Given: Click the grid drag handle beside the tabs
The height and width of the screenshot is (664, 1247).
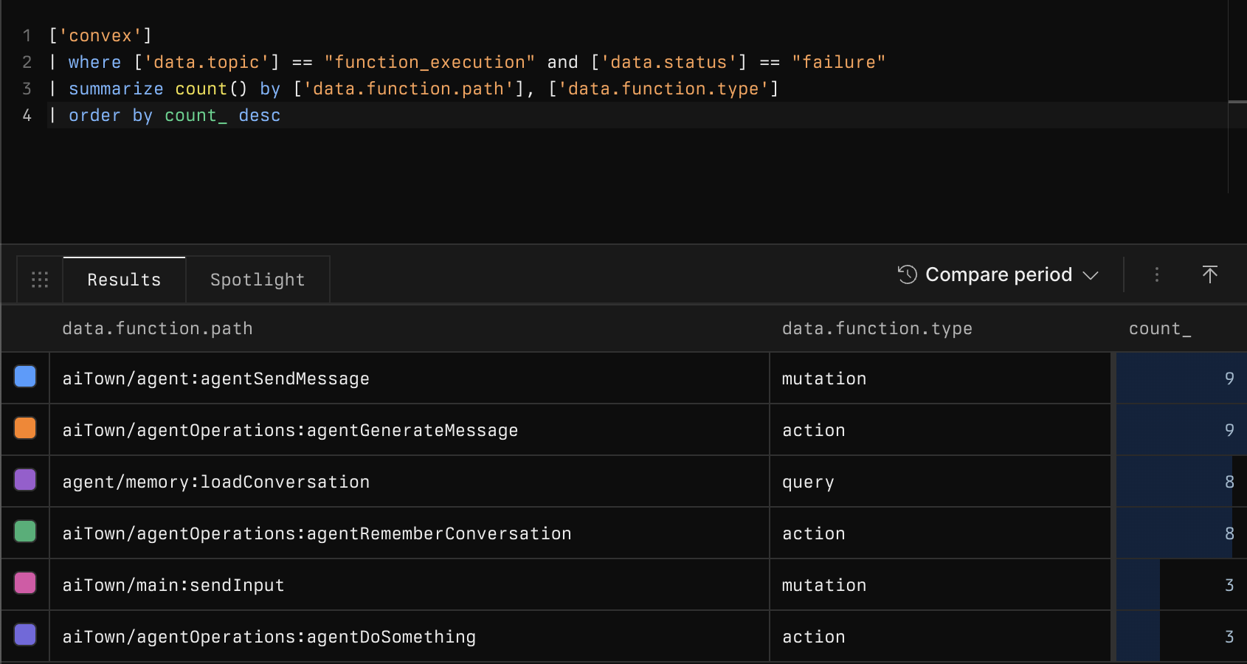Looking at the screenshot, I should click(x=40, y=279).
